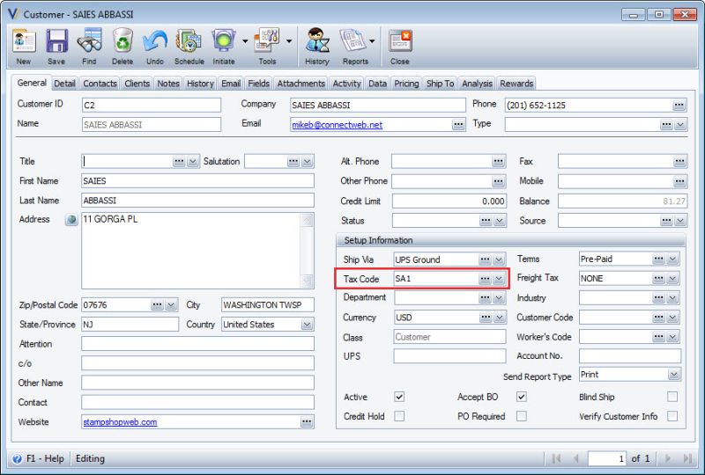The image size is (705, 475).
Task: Open the Freight Tax dropdown
Action: click(x=672, y=279)
